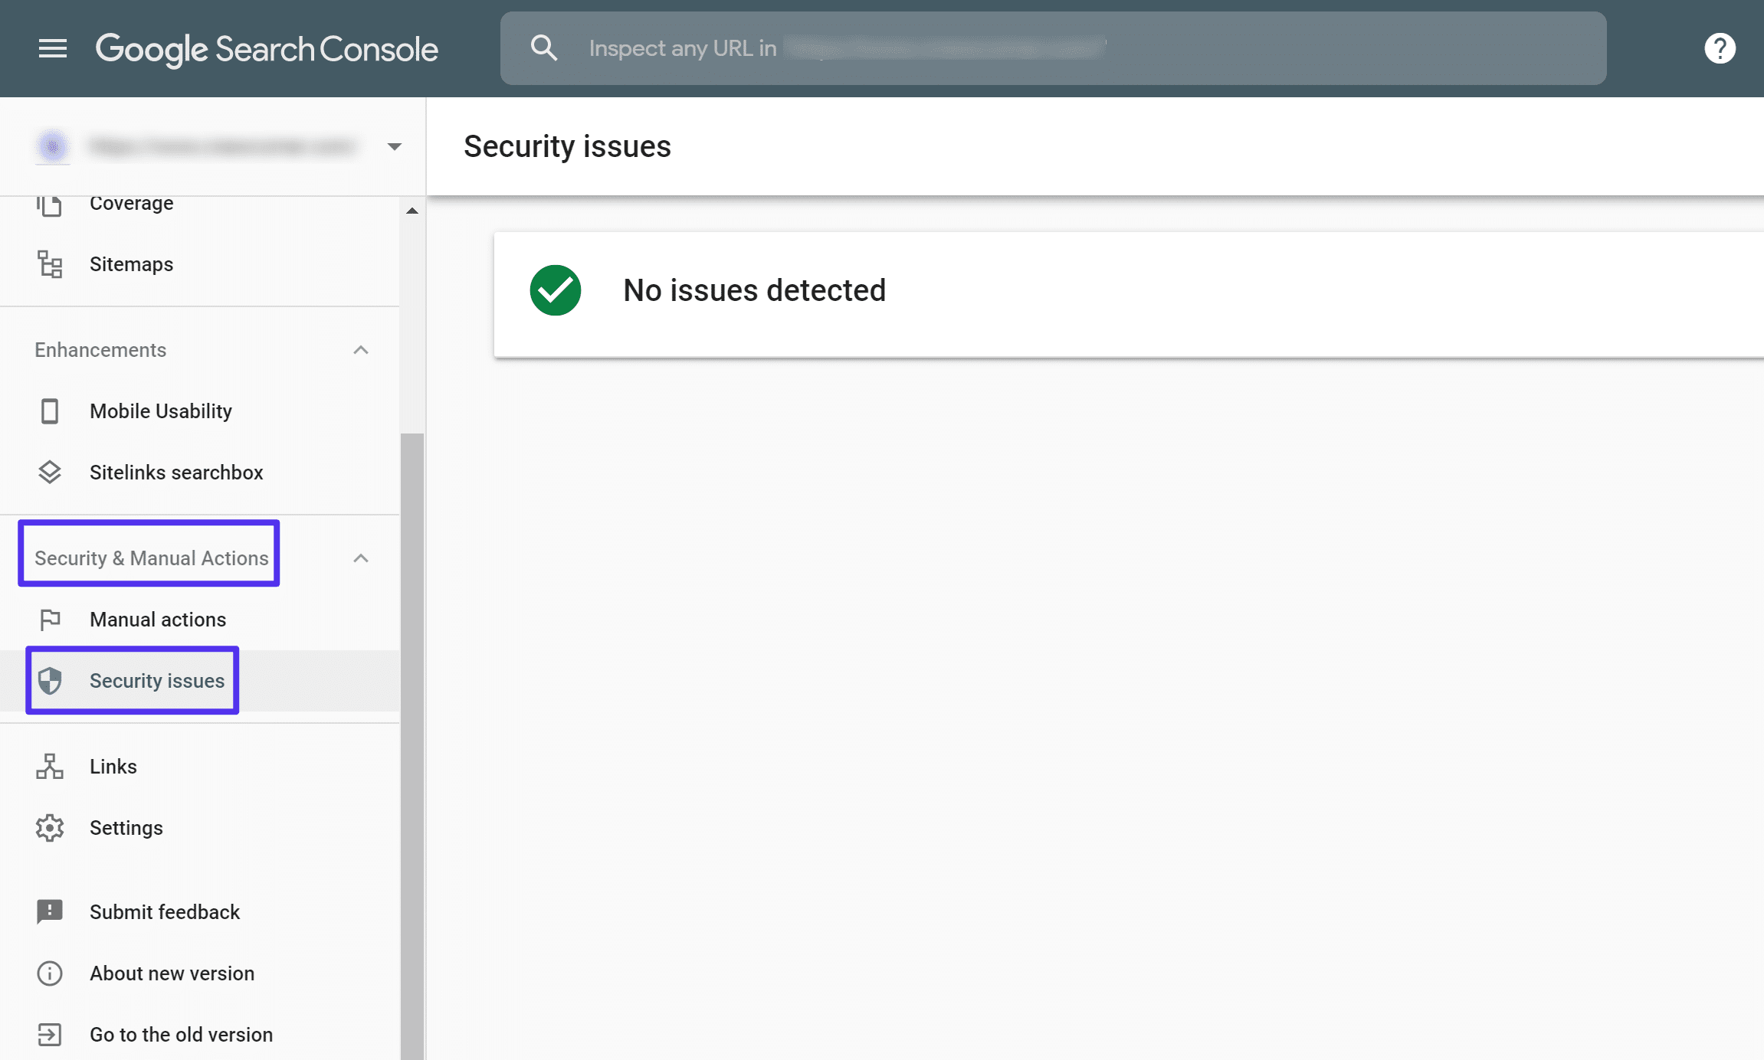Click the Mobile Usability phone icon

tap(49, 411)
